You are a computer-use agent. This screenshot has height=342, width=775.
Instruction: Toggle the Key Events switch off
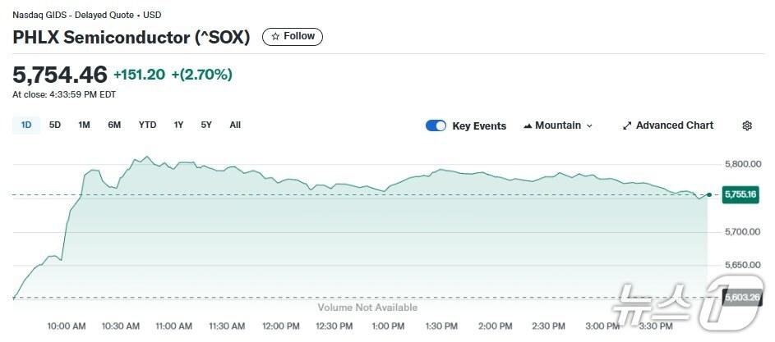(x=436, y=126)
